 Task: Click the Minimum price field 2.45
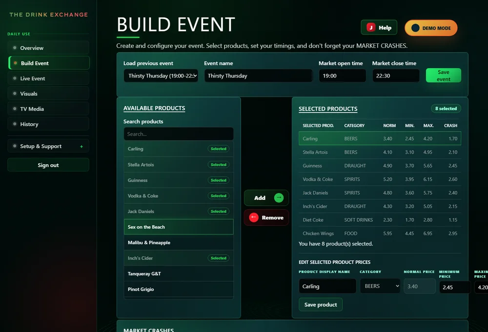[455, 287]
